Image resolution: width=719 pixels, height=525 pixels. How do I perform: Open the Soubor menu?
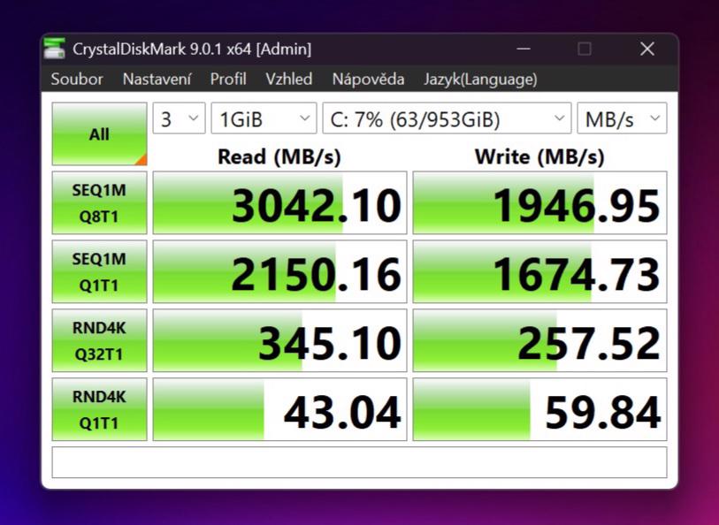point(76,79)
